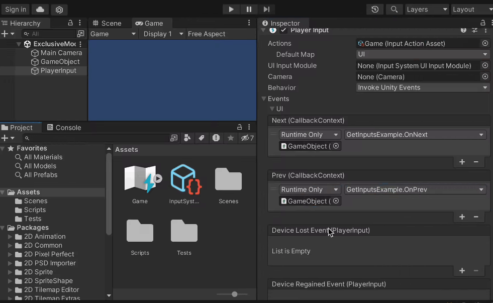Expand the 2D Animation package

[10, 236]
